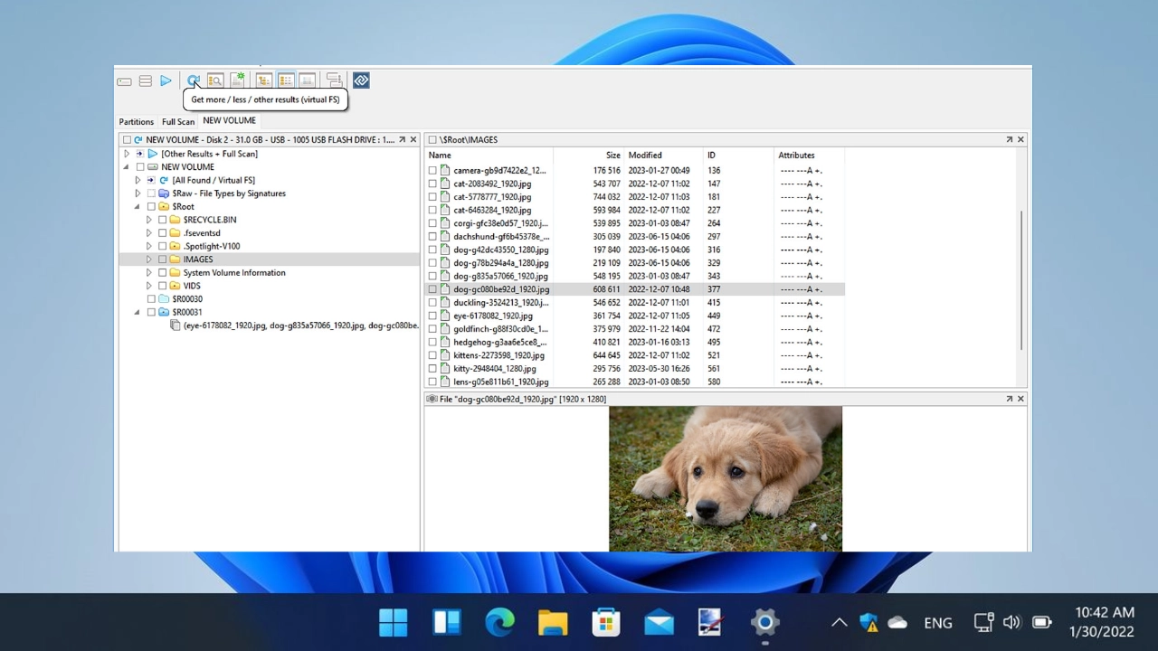Viewport: 1158px width, 651px height.
Task: Open Settings gear from the taskbar
Action: [764, 622]
